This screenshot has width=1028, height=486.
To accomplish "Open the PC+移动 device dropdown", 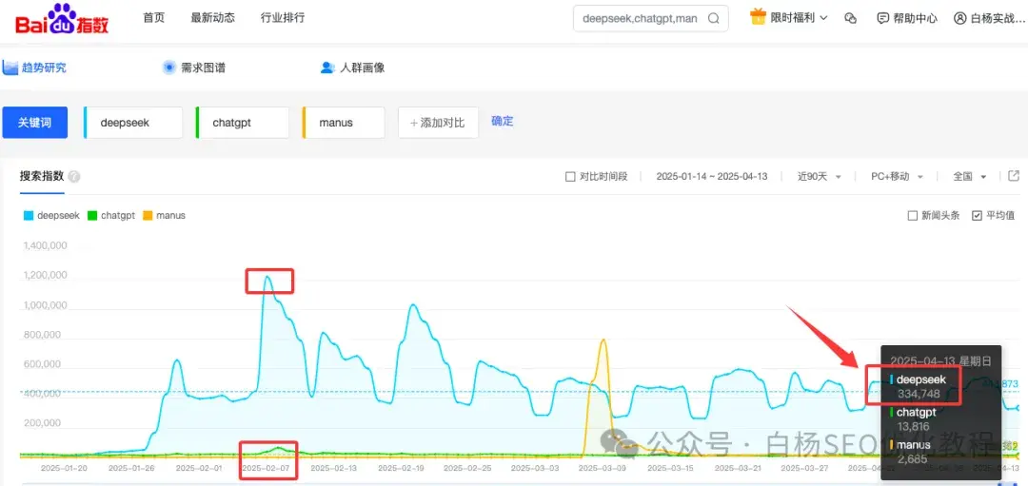I will tap(897, 177).
